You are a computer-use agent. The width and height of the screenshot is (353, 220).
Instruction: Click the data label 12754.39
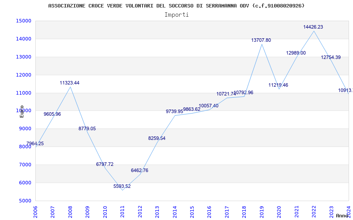[x=330, y=57]
